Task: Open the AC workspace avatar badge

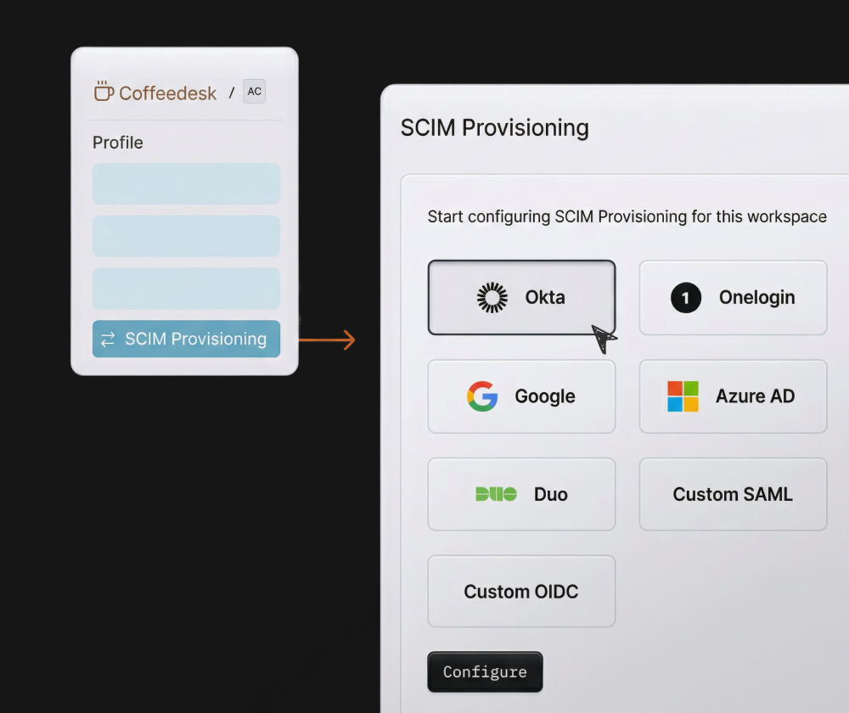Action: [x=255, y=91]
